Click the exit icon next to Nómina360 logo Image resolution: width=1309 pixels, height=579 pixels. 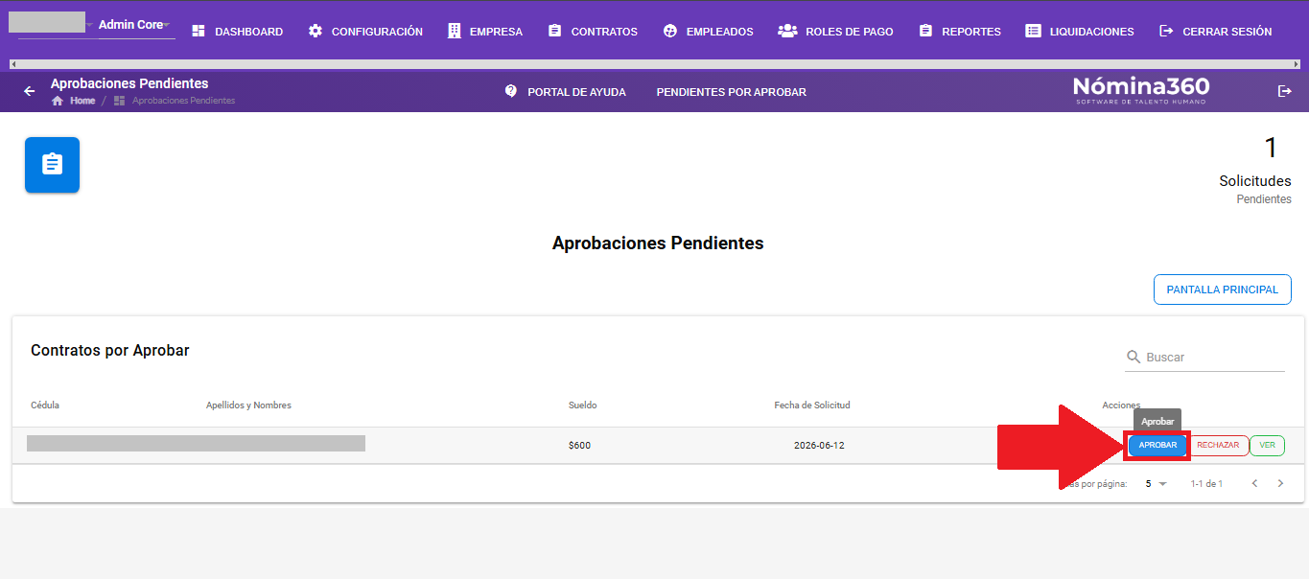1285,91
